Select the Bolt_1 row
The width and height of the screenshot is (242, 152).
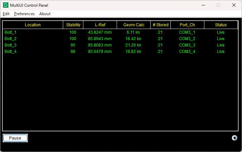click(10, 32)
